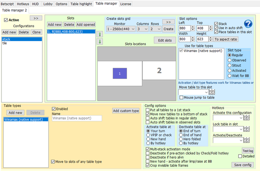Image resolution: width=260 pixels, height=171 pixels.
Task: Move selected slot down with green arrow
Action: [100, 42]
